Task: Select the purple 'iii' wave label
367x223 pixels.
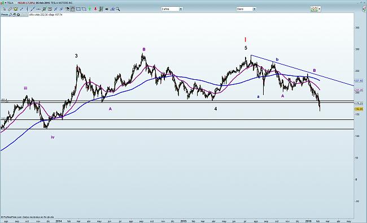Action: (25, 88)
